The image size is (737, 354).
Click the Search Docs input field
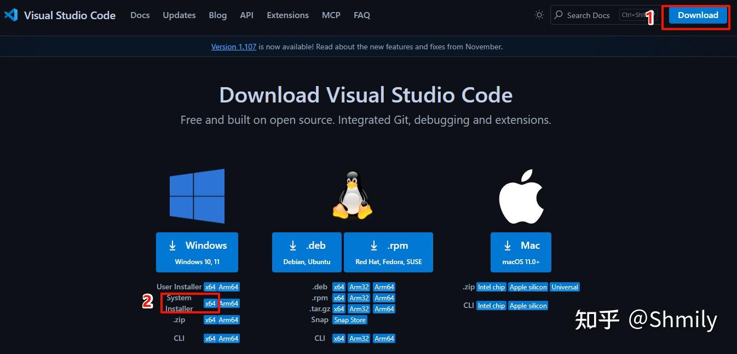click(604, 15)
